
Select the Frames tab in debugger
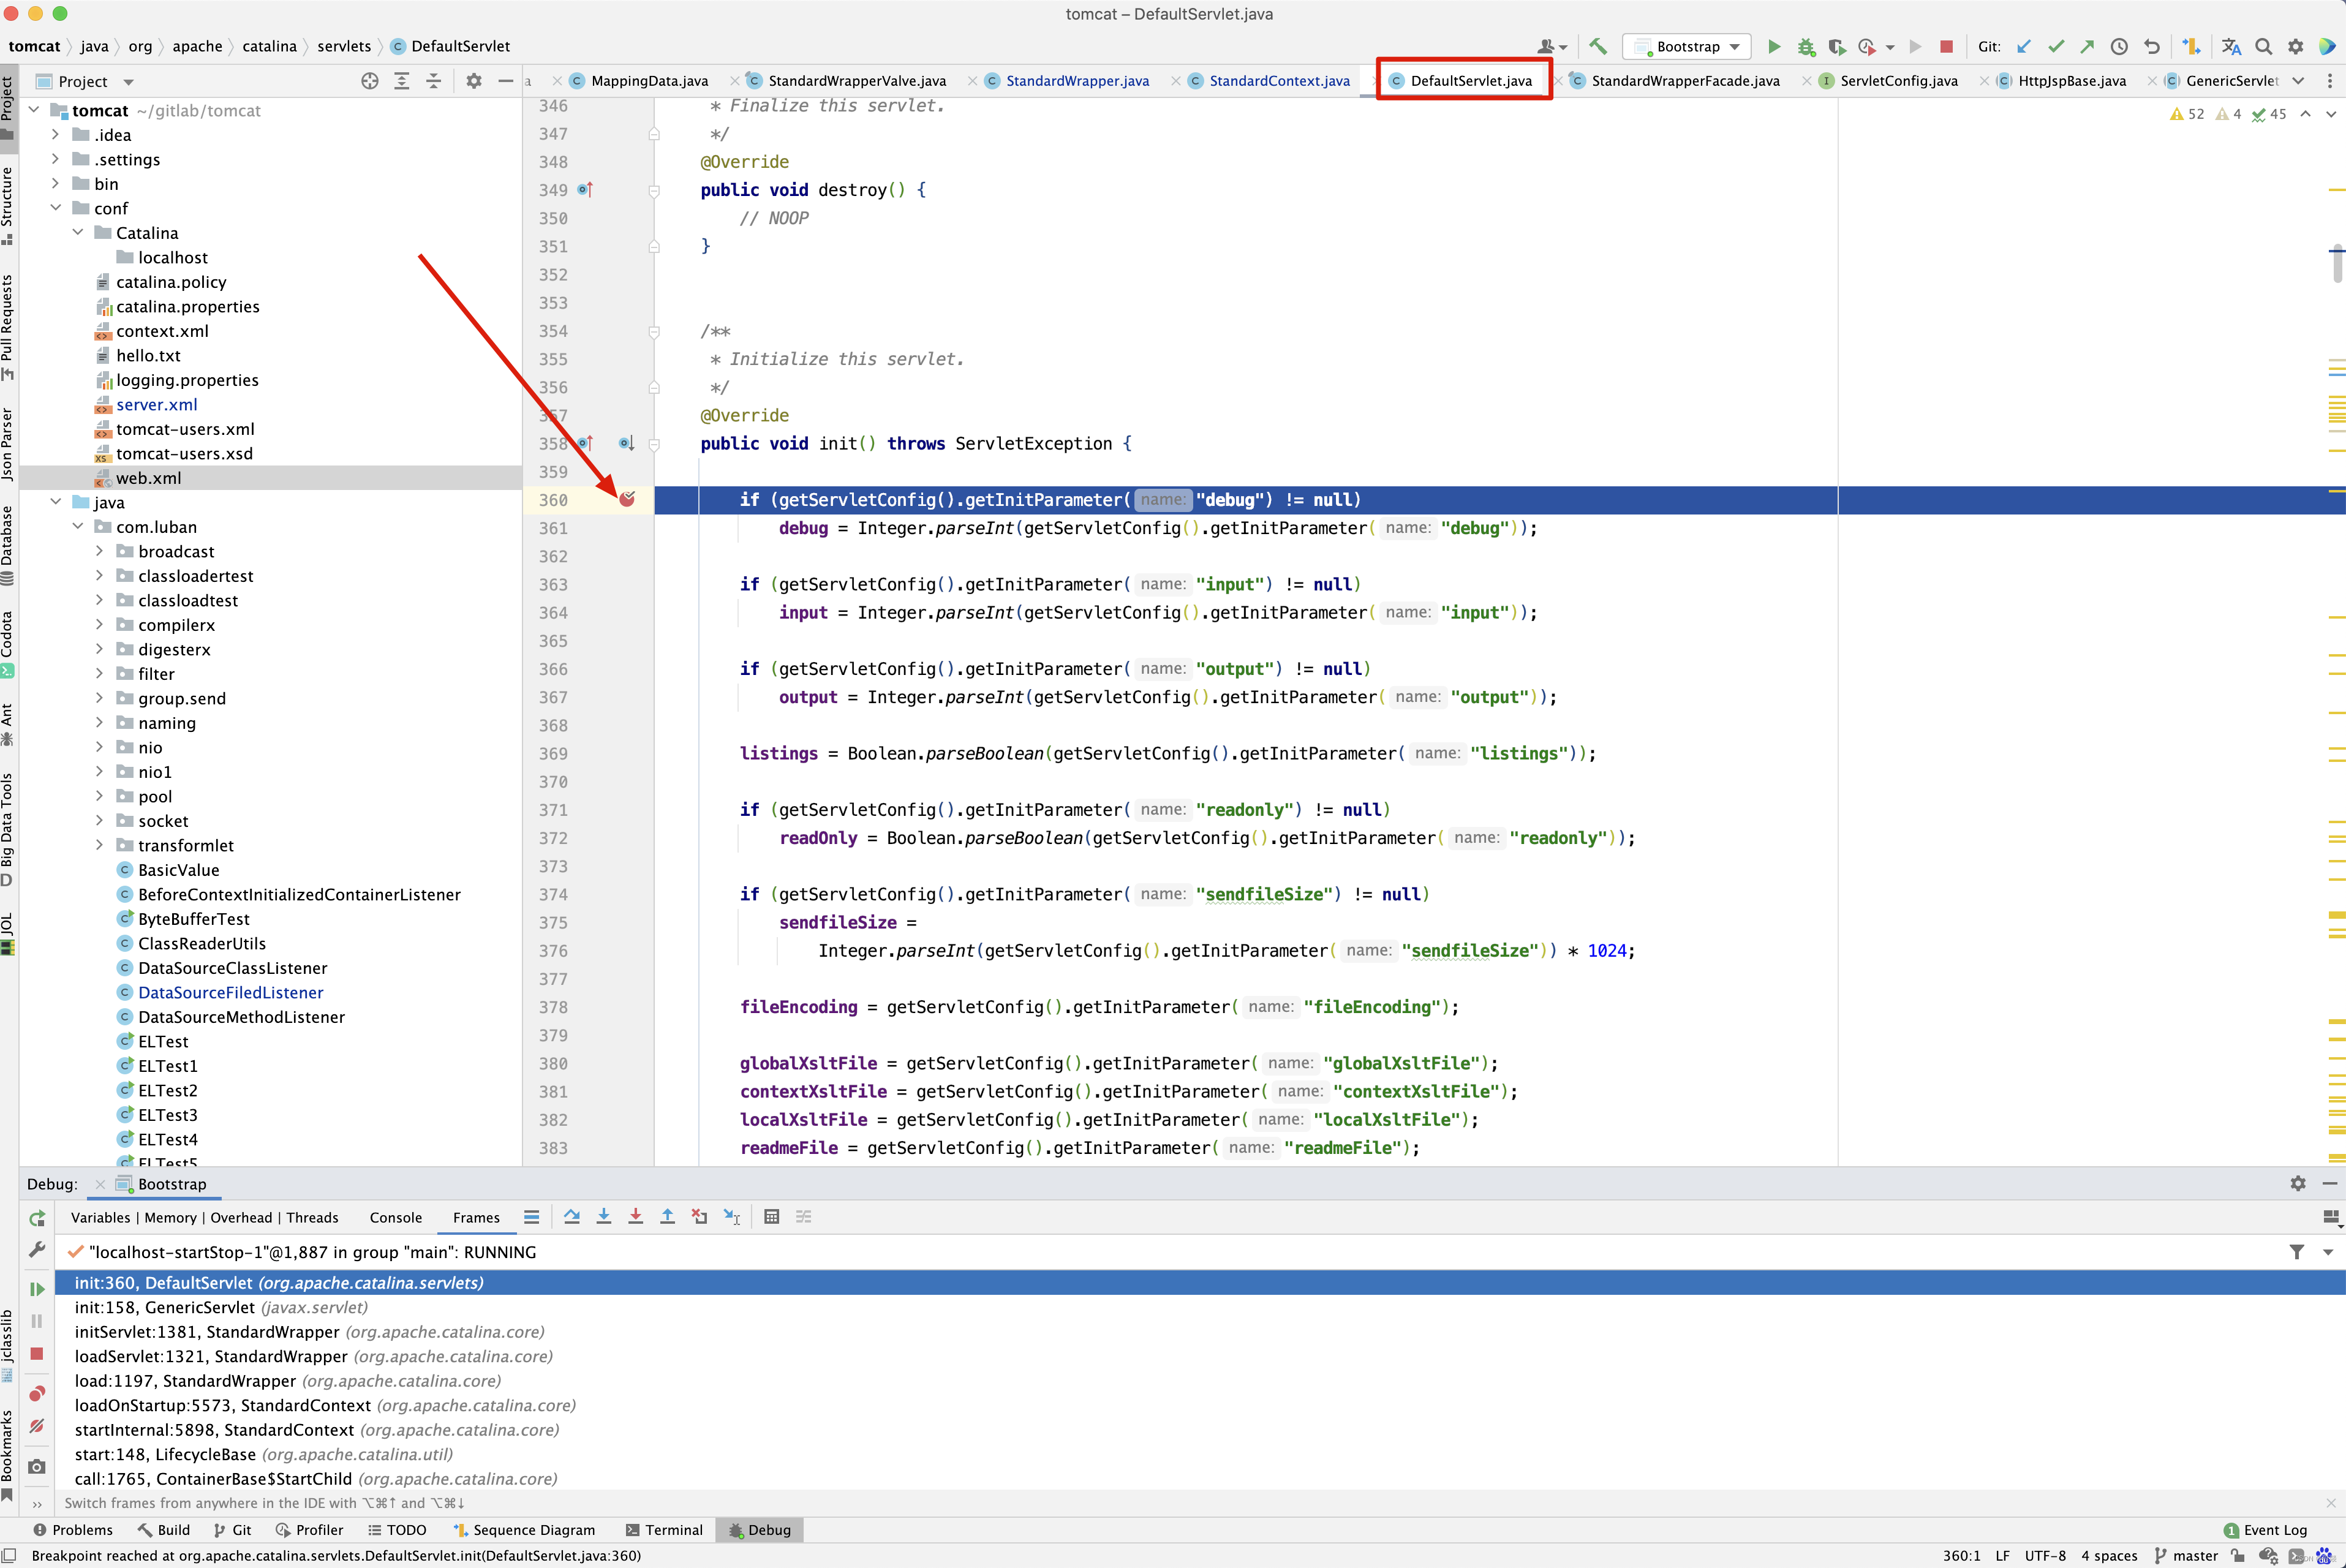pos(476,1217)
